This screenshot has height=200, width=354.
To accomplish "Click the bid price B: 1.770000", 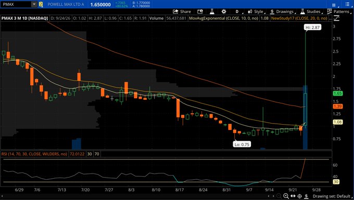I will (141, 3).
